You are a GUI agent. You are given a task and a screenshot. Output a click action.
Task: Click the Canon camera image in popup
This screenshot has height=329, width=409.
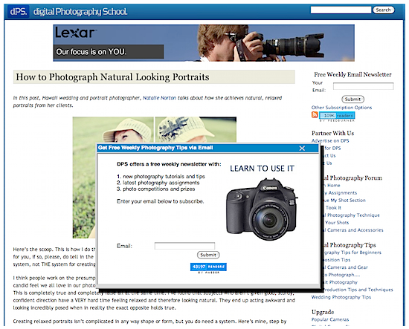coord(262,209)
